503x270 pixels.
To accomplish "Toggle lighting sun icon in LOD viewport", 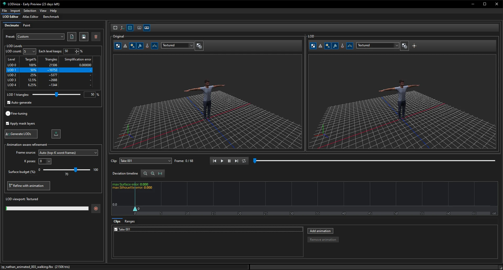I will point(328,46).
